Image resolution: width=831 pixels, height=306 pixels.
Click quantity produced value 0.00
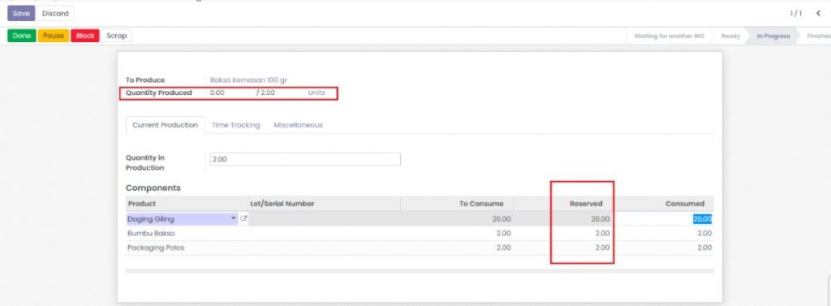pos(217,93)
